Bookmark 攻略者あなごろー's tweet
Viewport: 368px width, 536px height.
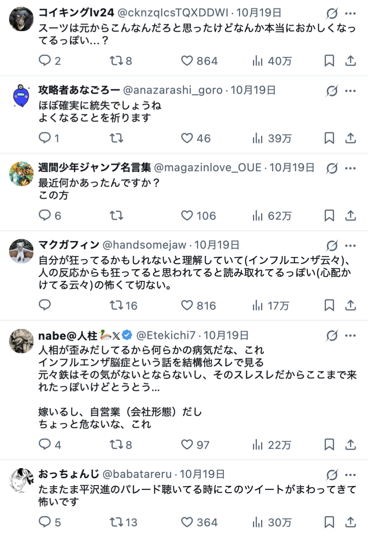click(x=329, y=138)
